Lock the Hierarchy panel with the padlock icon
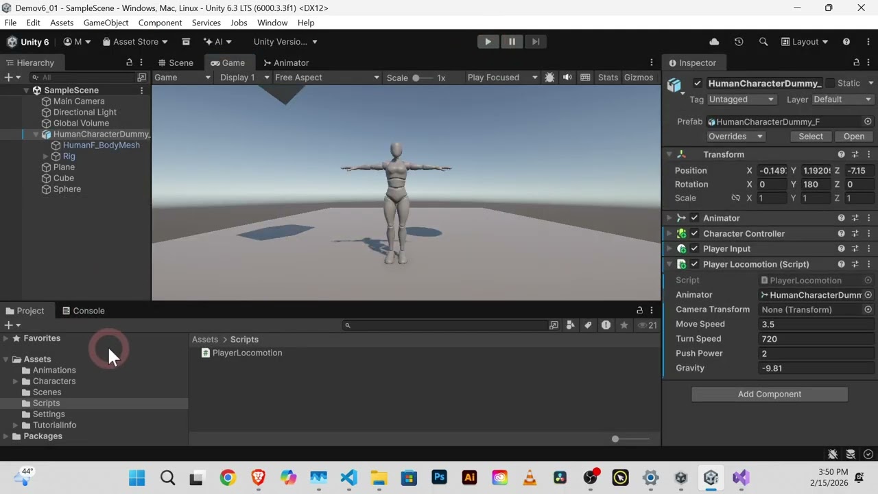 (x=129, y=62)
